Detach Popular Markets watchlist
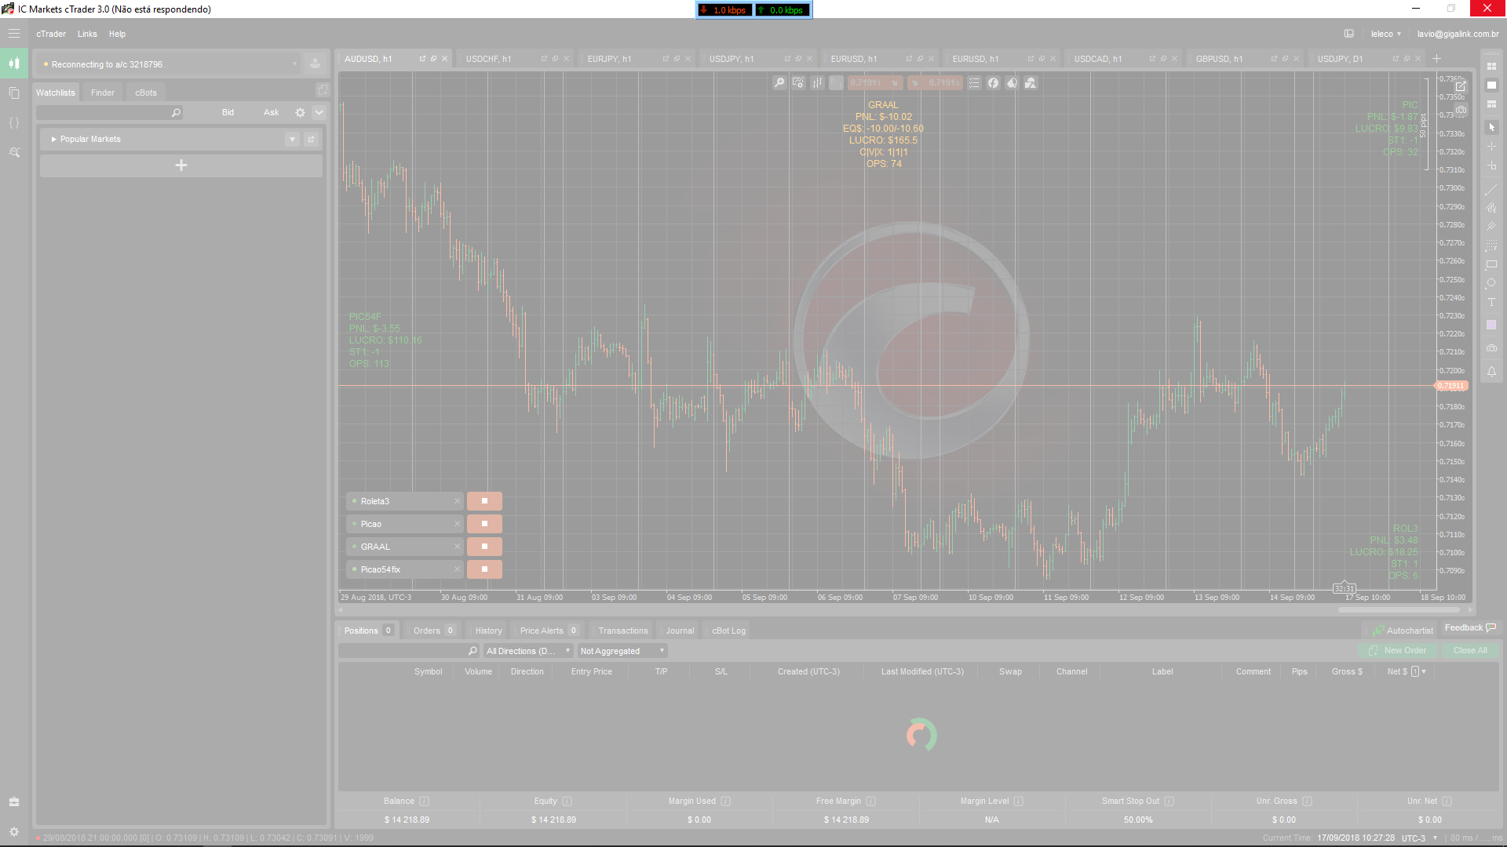1507x847 pixels. 311,140
